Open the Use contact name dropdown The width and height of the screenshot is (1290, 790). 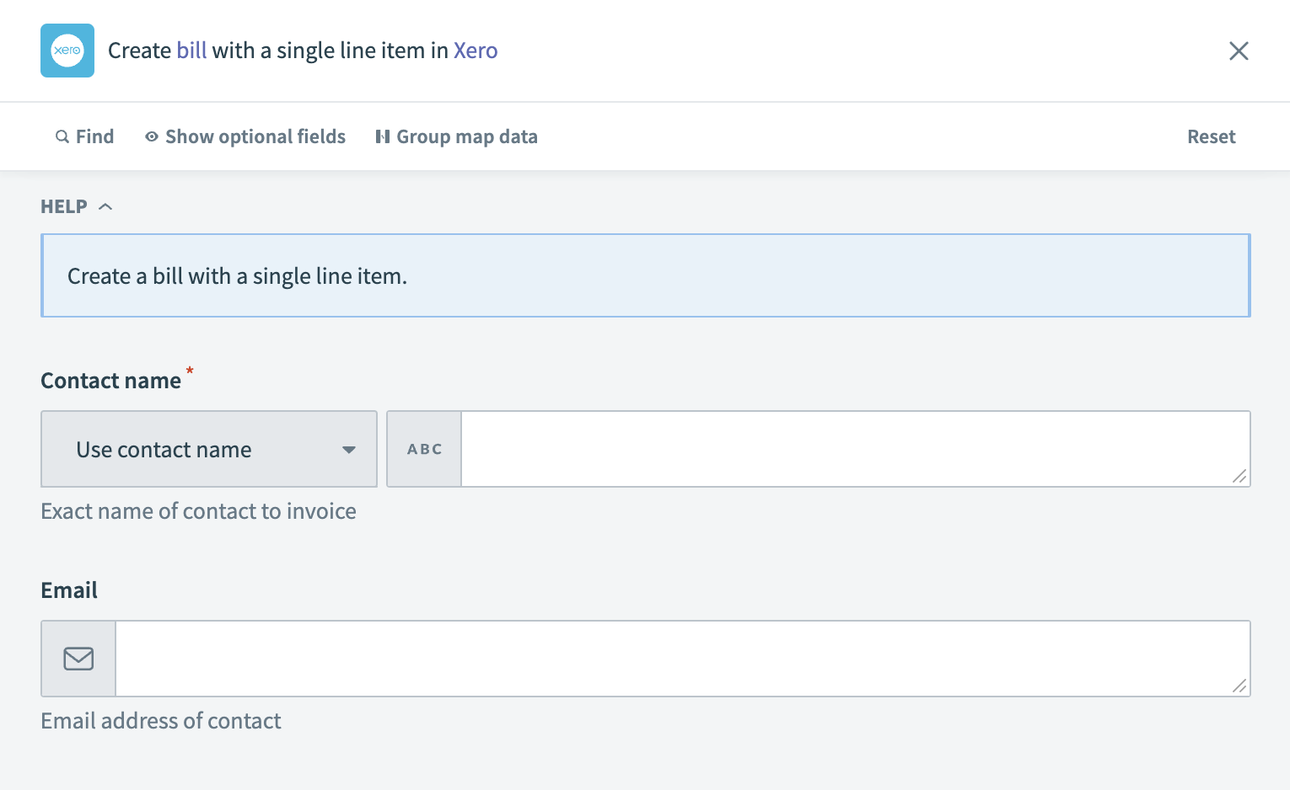pos(208,449)
